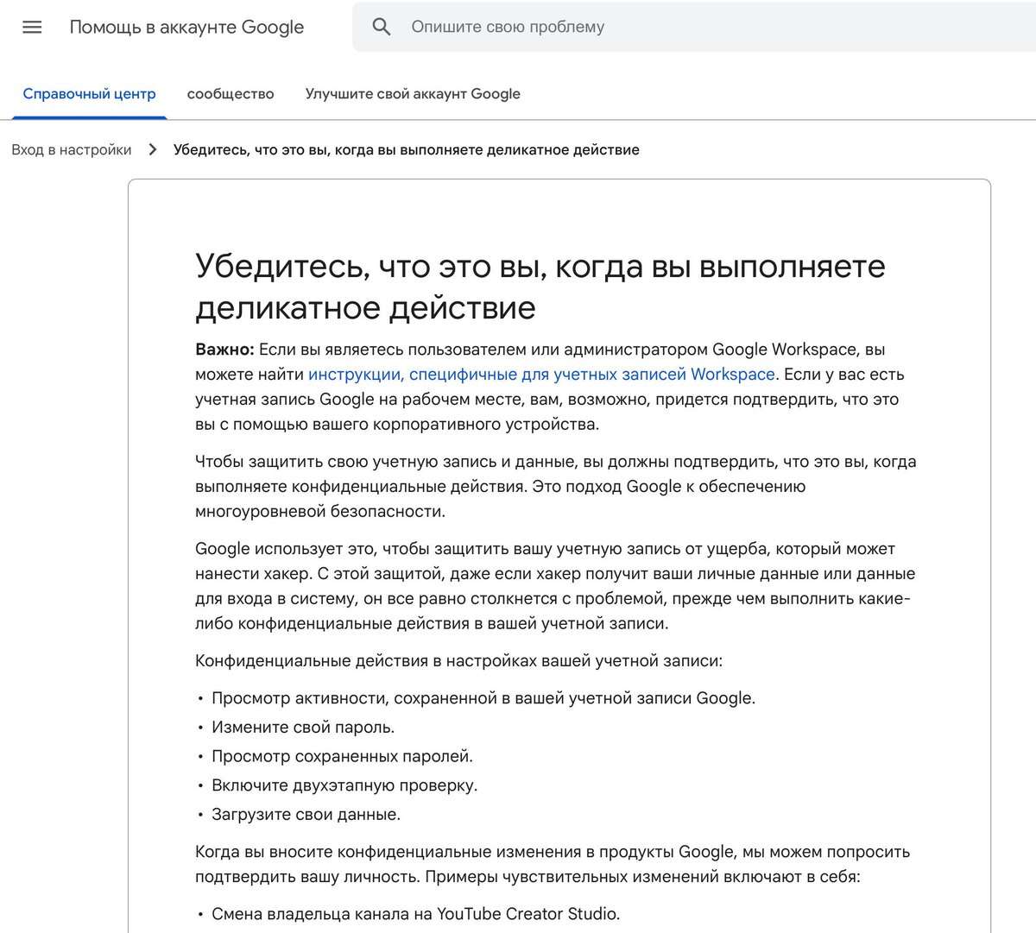The image size is (1036, 933).
Task: Select the 'Справочный центр' tab
Action: 89,94
